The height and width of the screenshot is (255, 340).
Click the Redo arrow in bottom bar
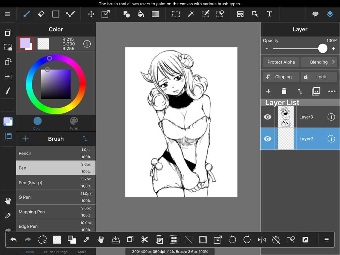click(28, 240)
